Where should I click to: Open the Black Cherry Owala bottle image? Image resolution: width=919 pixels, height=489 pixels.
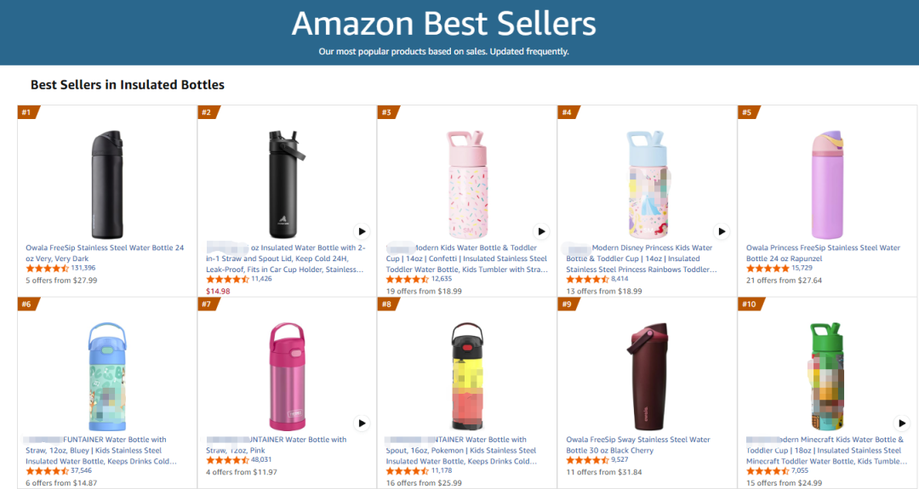click(647, 377)
